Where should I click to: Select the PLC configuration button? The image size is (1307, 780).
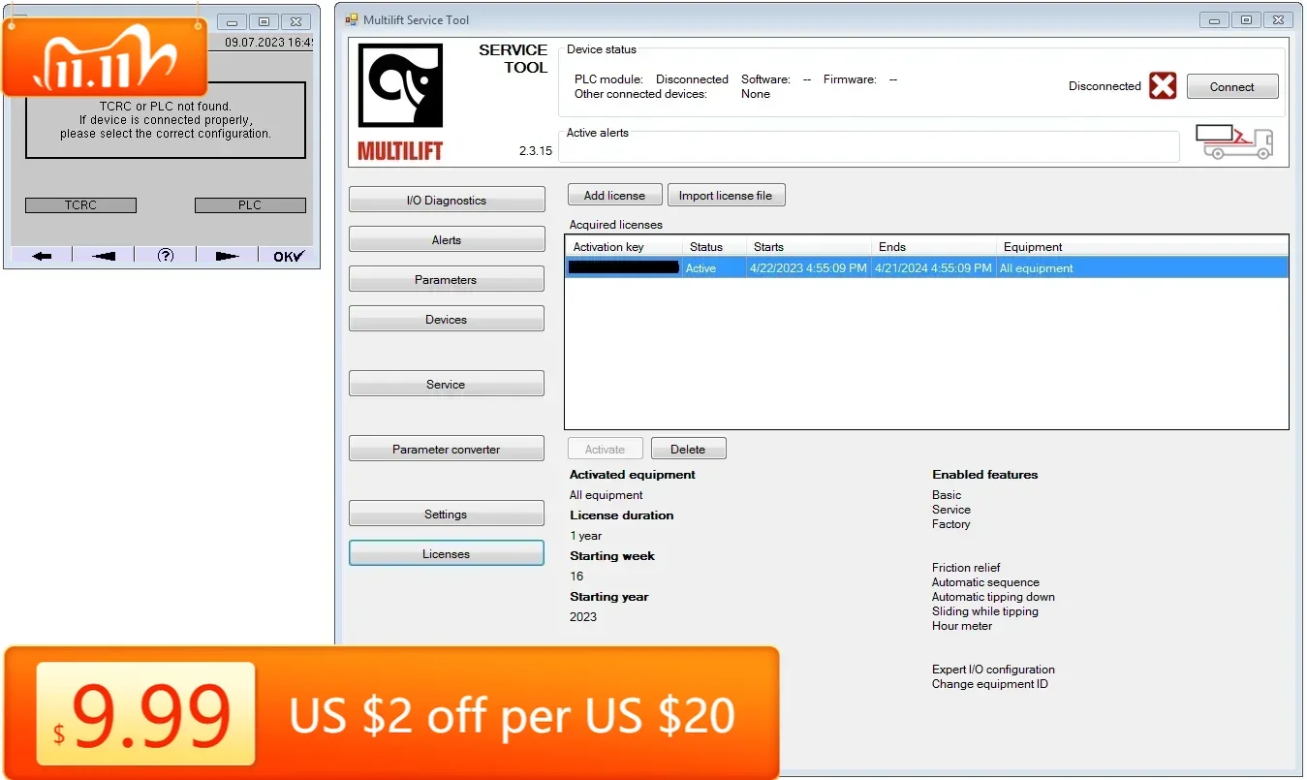(250, 205)
